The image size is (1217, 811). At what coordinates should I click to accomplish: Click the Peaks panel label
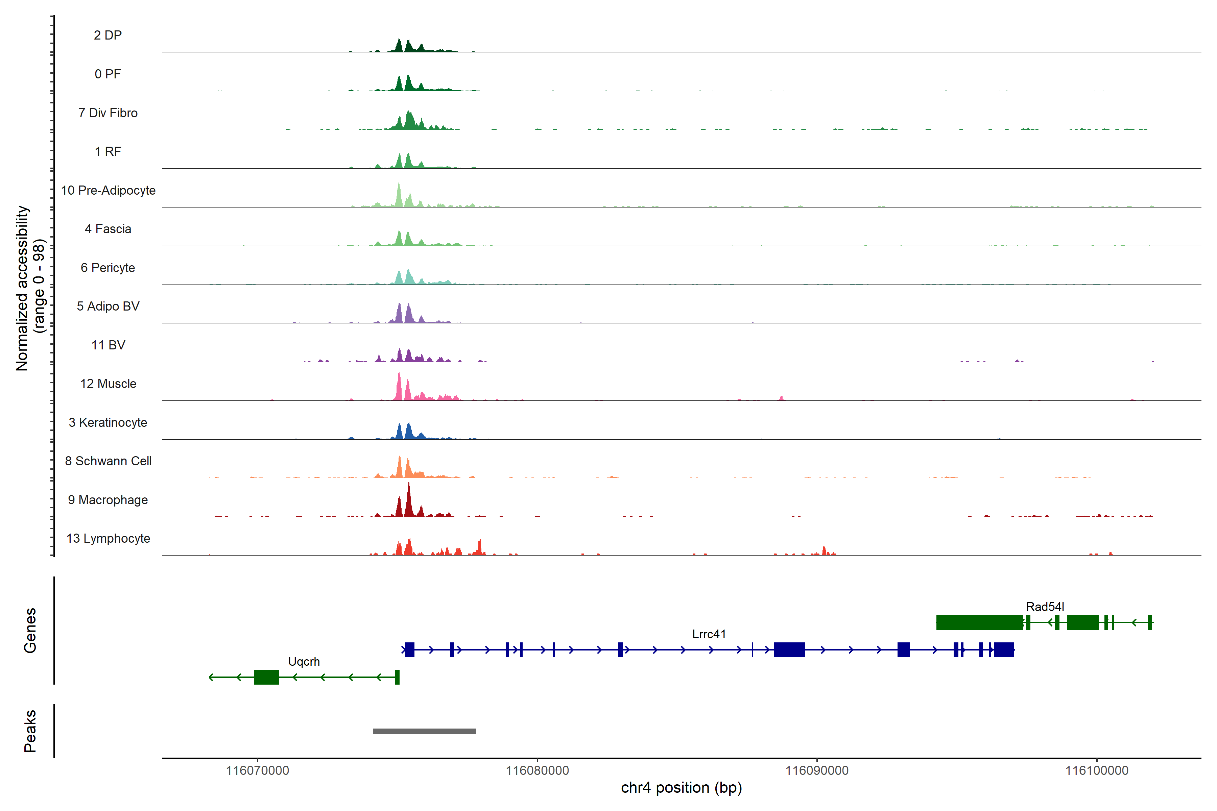[30, 730]
